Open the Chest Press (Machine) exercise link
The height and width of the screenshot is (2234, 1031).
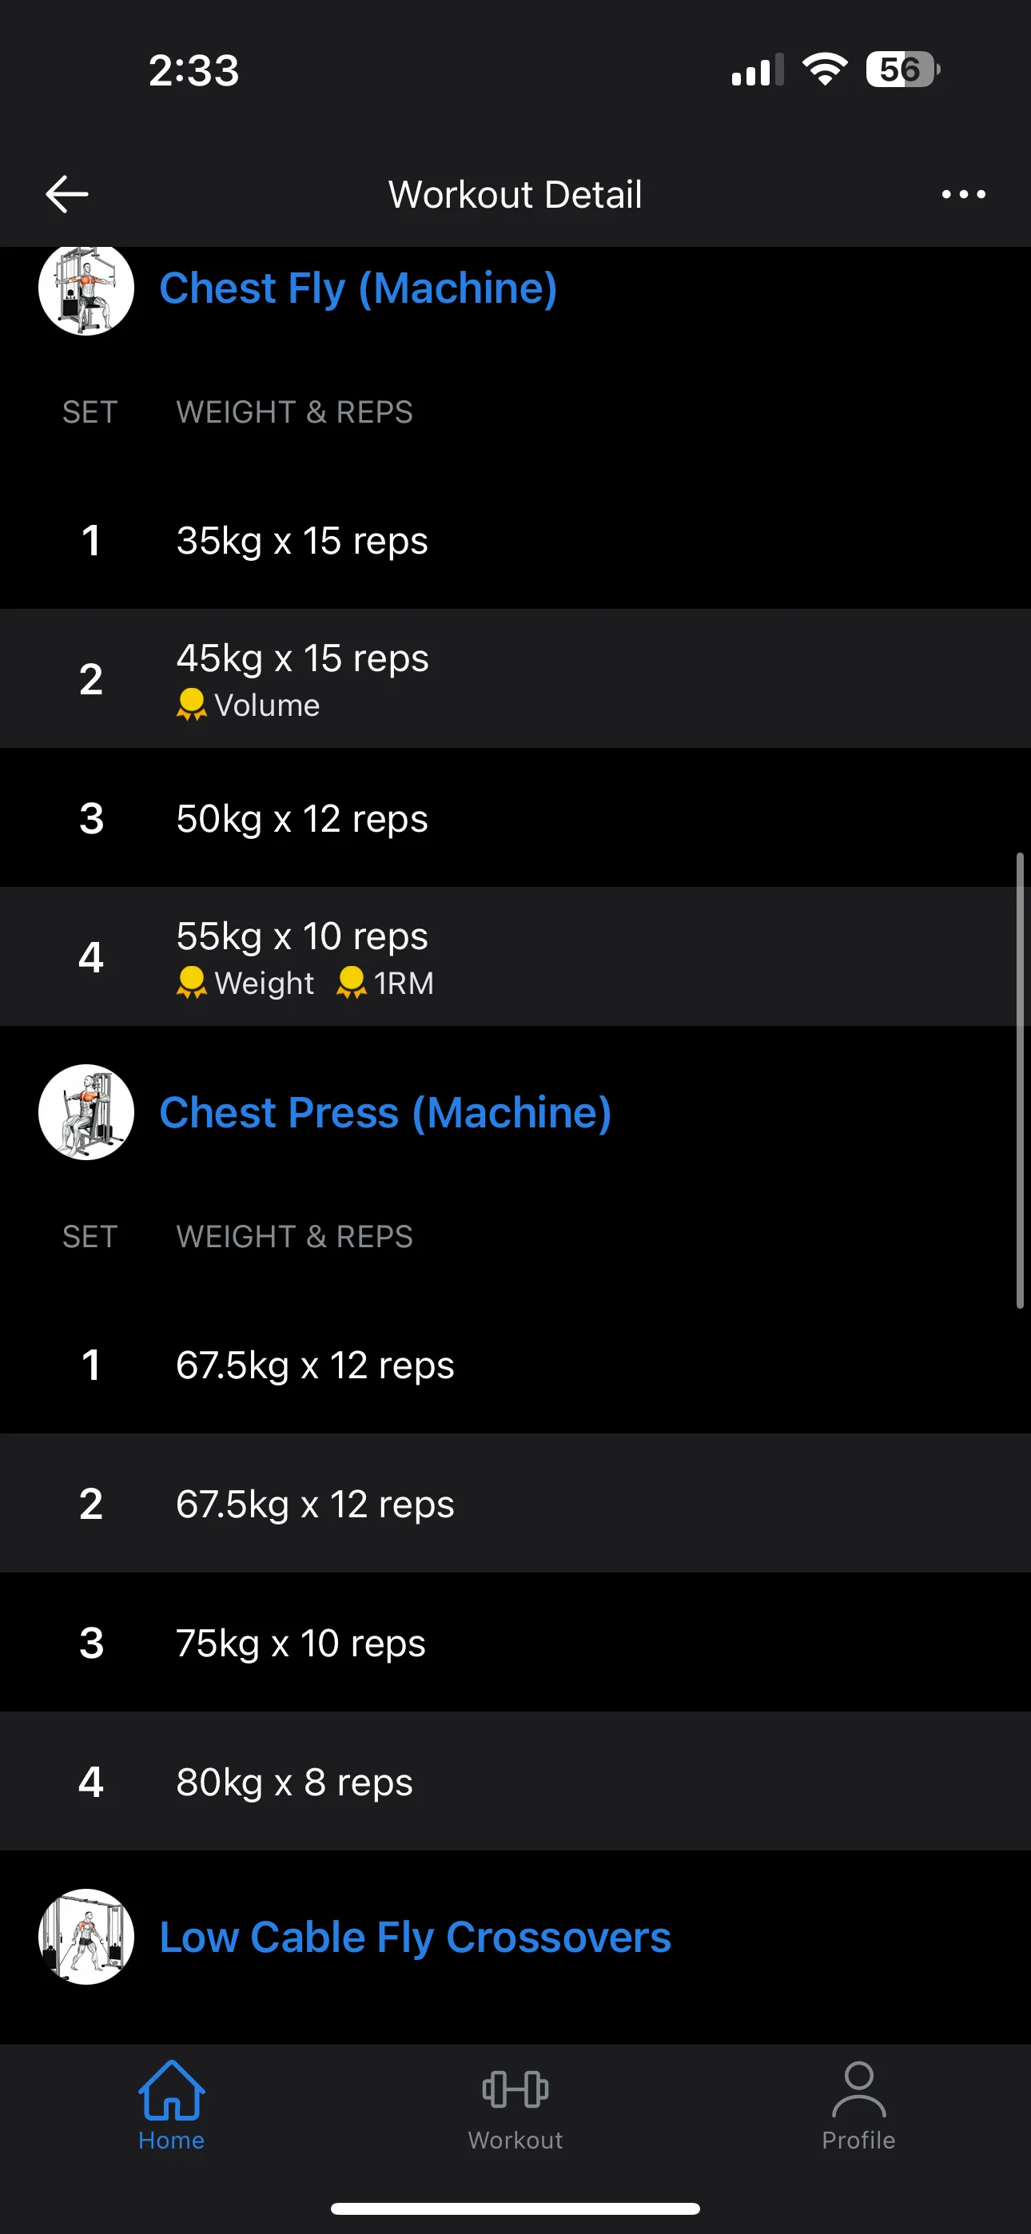point(385,1111)
